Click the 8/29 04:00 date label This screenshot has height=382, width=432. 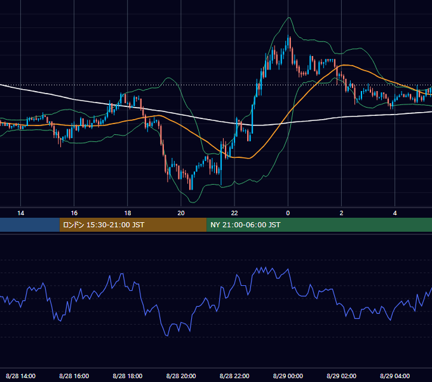point(395,376)
